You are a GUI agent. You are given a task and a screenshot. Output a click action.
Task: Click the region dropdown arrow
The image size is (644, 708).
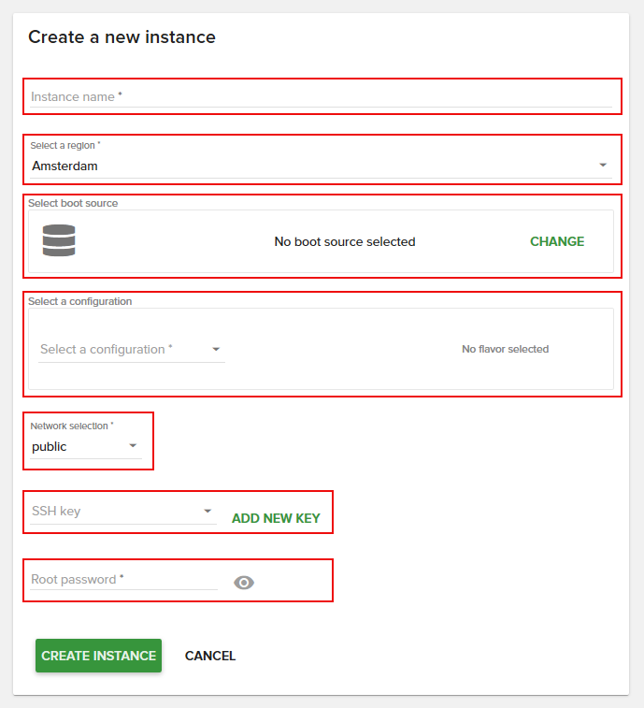pyautogui.click(x=603, y=166)
